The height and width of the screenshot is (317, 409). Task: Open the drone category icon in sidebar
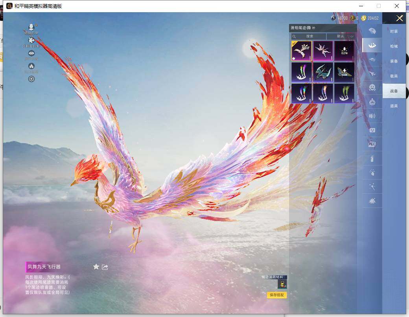[372, 59]
